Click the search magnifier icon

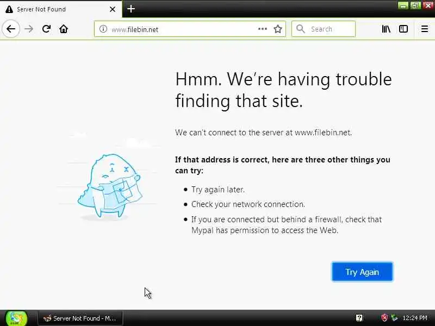[x=301, y=29]
